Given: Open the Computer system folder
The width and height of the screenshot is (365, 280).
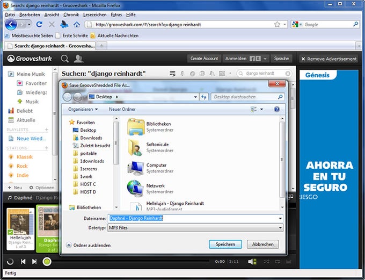Looking at the screenshot, I should point(151,168).
